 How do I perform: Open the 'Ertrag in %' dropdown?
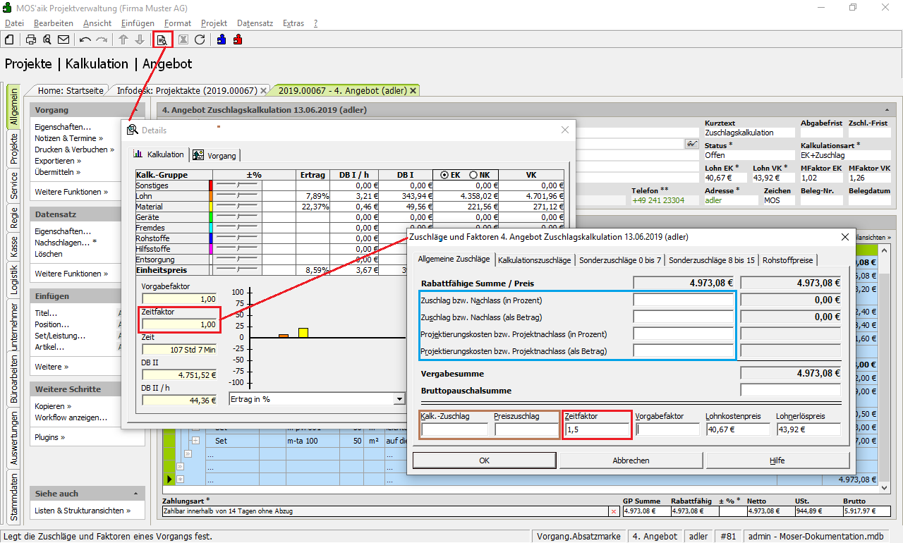coord(399,399)
